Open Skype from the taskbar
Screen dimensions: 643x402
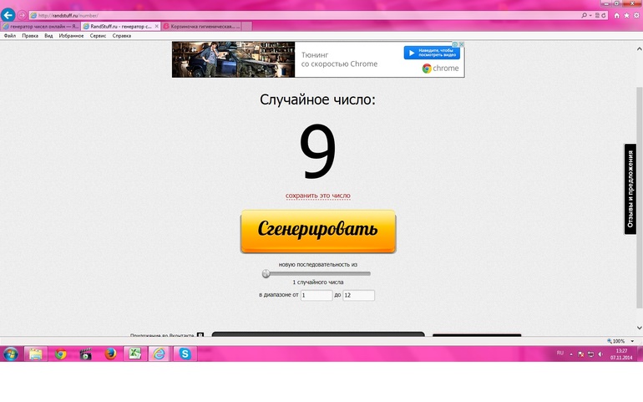click(x=184, y=354)
